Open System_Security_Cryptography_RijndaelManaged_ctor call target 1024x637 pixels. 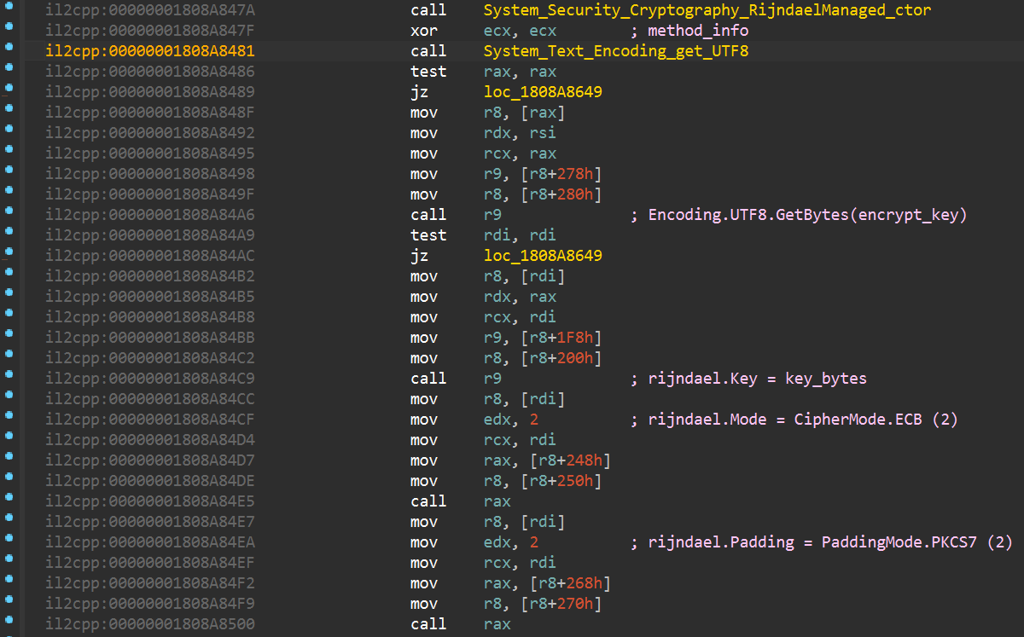coord(707,10)
